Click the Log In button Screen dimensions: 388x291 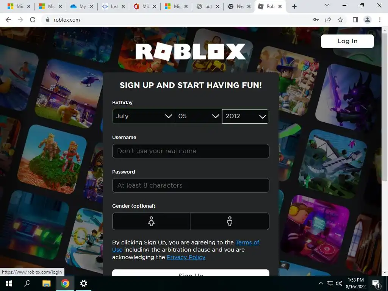pyautogui.click(x=347, y=41)
